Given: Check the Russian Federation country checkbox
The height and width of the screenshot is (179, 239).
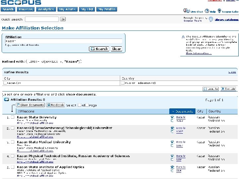Looking at the screenshot, I should (123, 83).
